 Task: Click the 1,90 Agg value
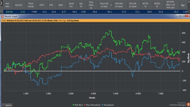[x=185, y=12]
